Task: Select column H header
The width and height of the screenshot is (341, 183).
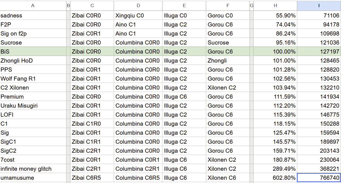Action: pos(275,5)
